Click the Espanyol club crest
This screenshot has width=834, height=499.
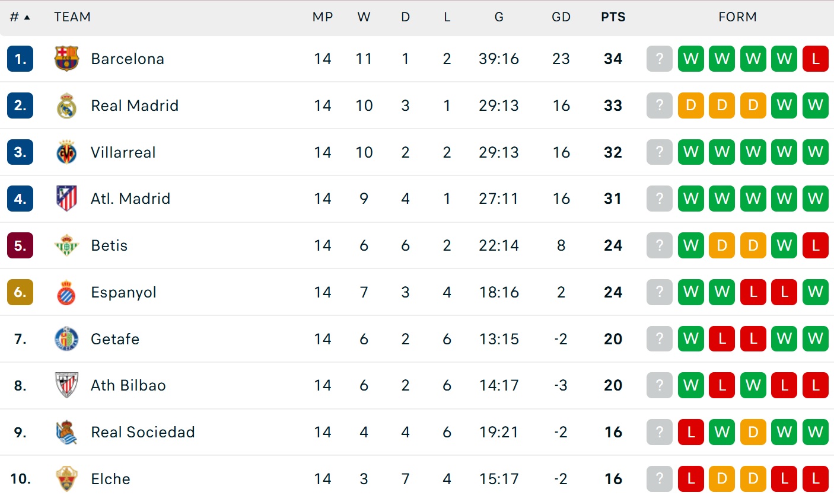(x=66, y=292)
